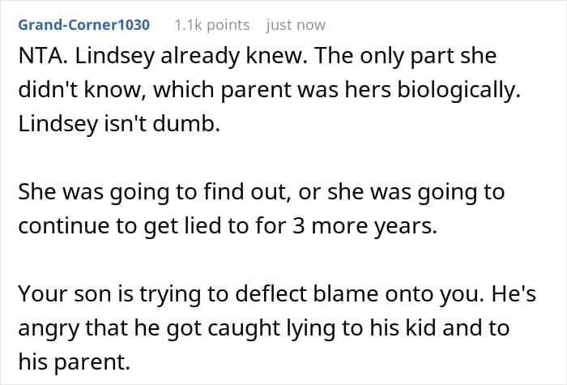Click the phrase "or she was going to"
567x385 pixels.
click(402, 193)
